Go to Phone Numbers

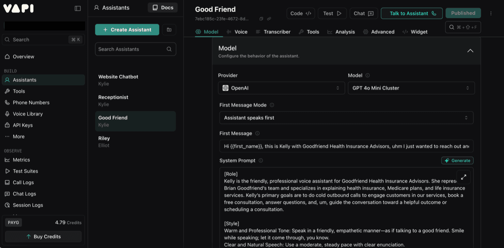coord(44,102)
